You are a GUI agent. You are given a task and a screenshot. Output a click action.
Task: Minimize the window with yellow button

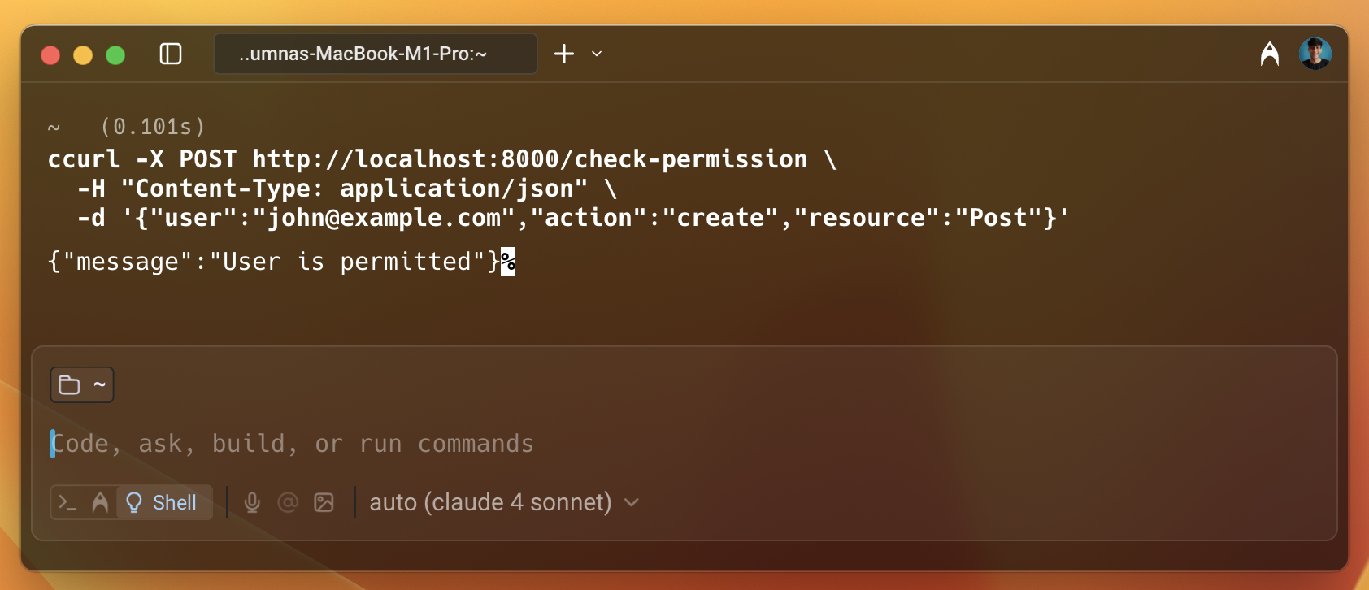(83, 54)
